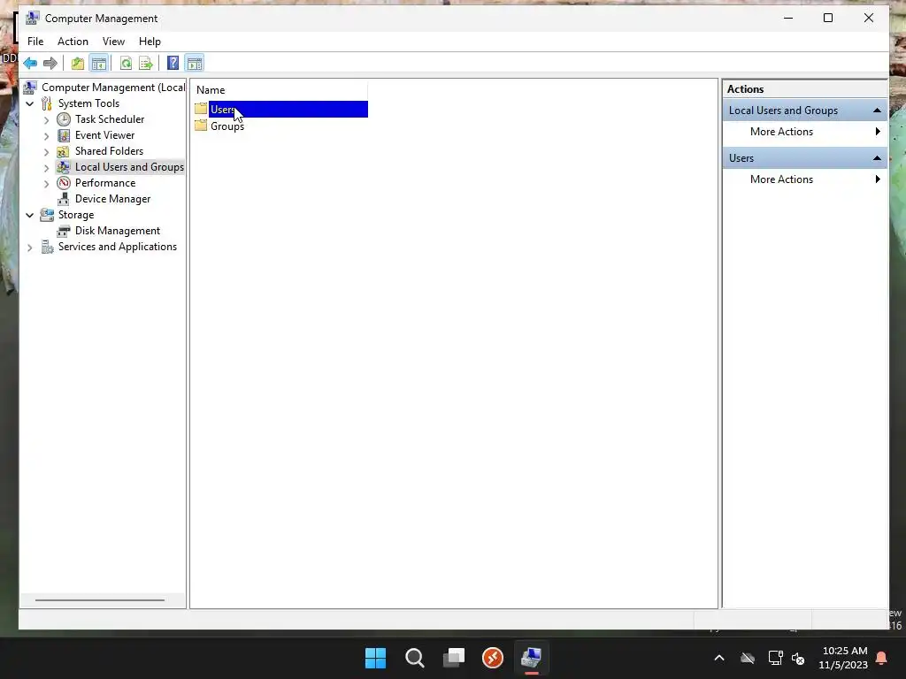
Task: Open More Actions under Users section
Action: point(804,179)
